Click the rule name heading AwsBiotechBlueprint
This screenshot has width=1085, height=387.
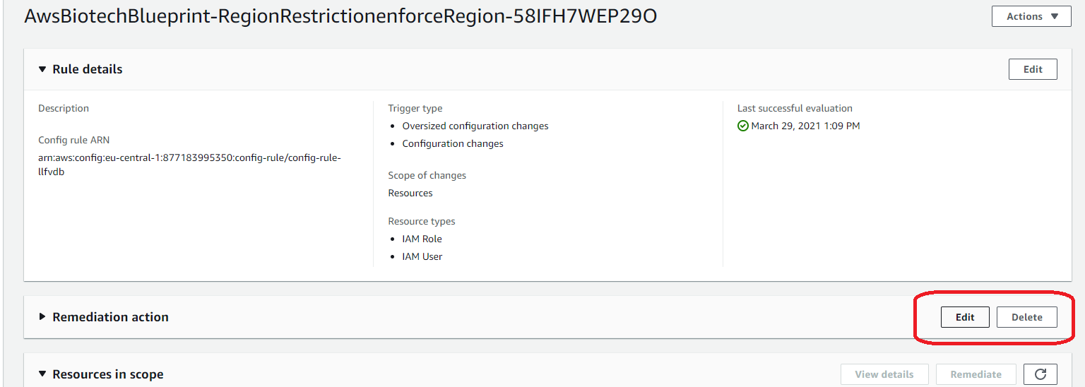(x=340, y=16)
